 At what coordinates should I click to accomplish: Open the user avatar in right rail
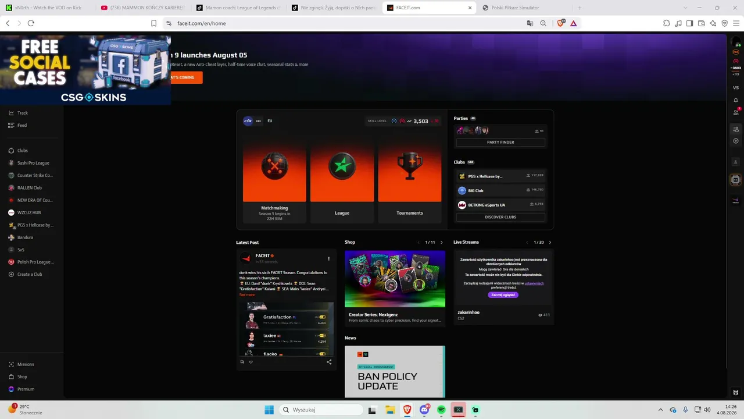(735, 42)
